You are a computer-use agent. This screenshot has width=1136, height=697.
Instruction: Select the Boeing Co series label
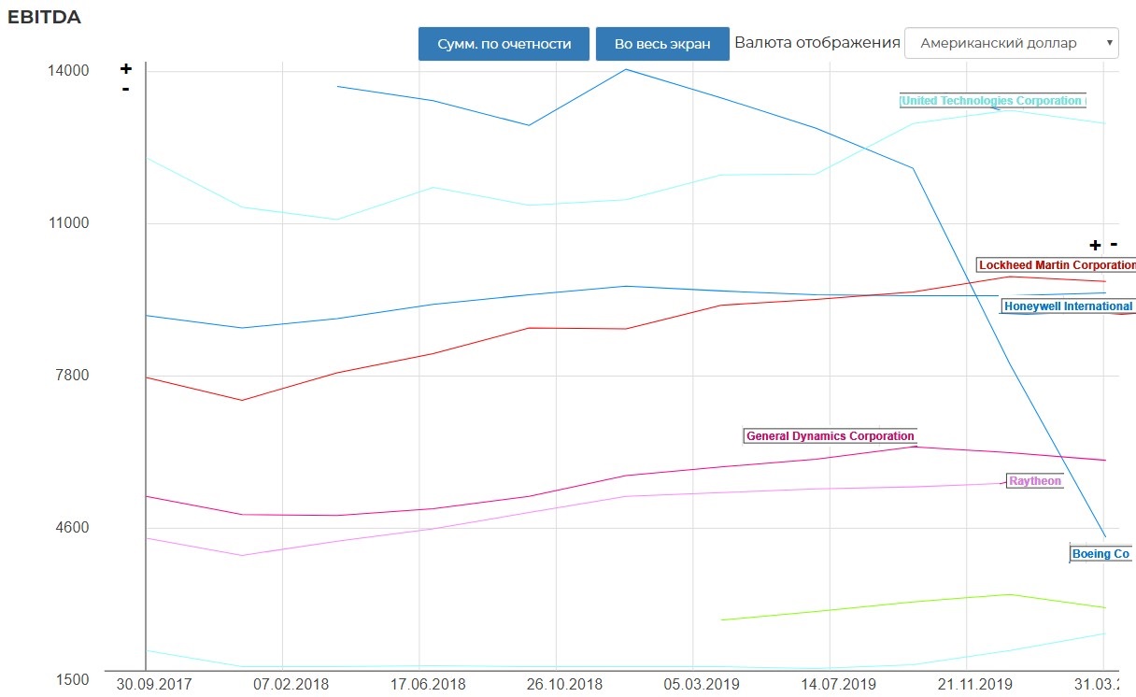click(x=1101, y=554)
